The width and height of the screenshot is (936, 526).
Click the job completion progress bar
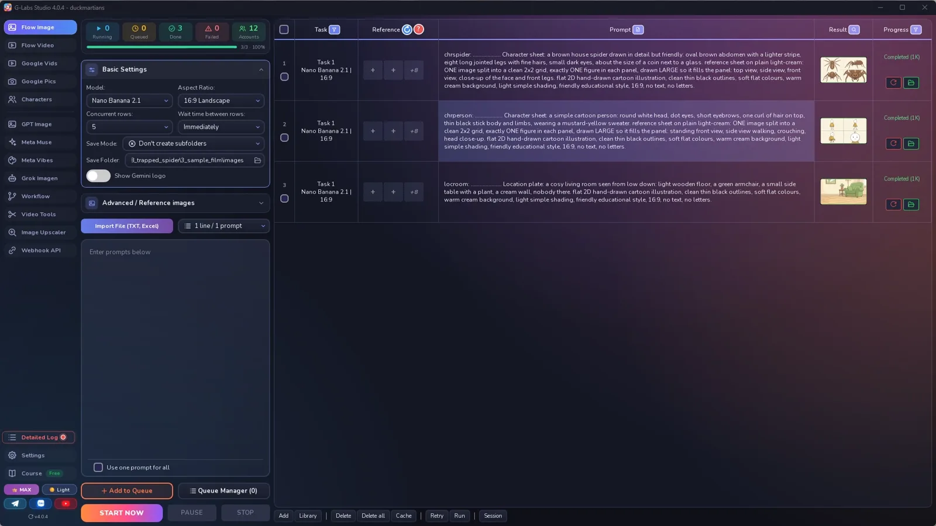click(161, 47)
